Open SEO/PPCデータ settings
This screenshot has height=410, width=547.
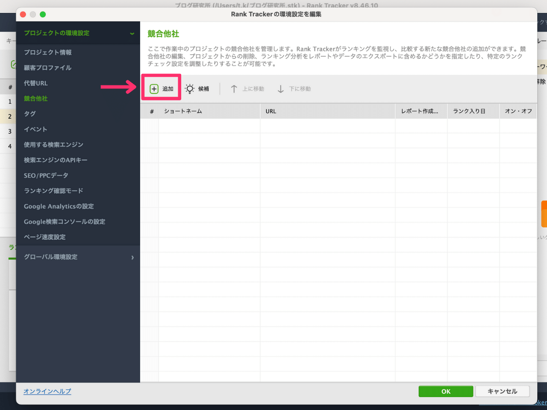click(46, 175)
